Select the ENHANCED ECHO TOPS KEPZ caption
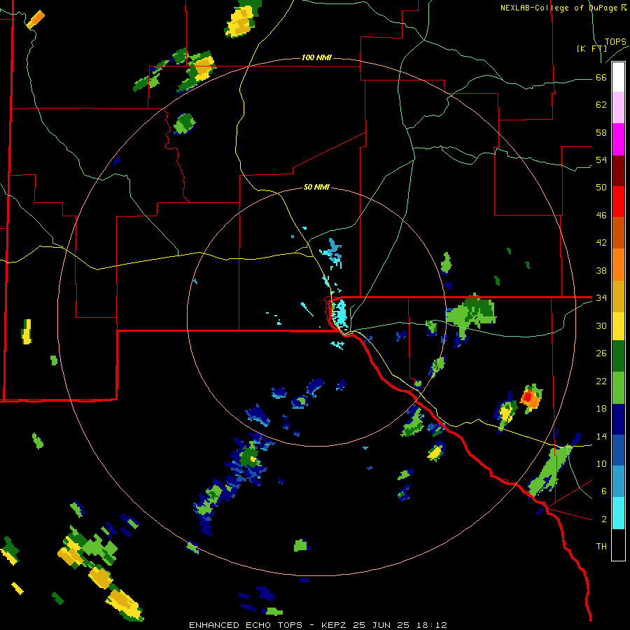 [318, 625]
